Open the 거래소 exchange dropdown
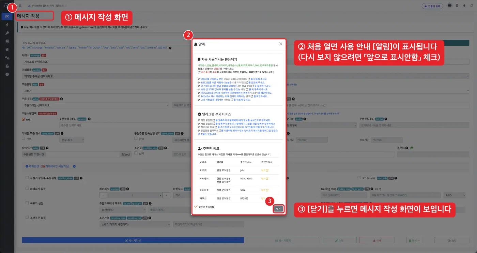 106,62
